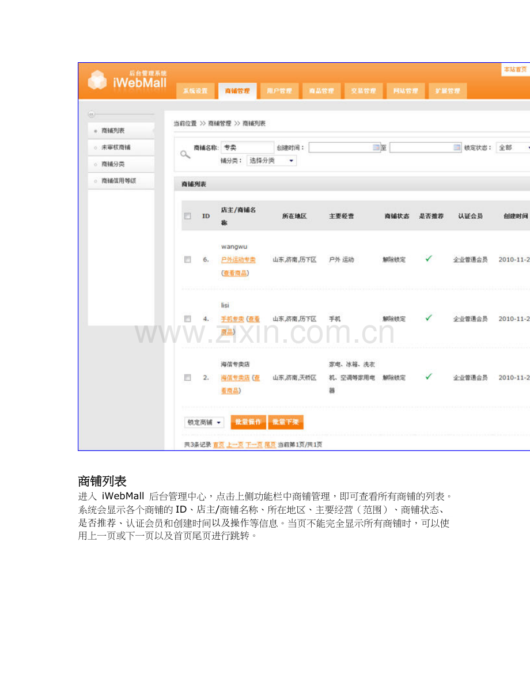Click the green checkmark beside 手机专卖
Image resolution: width=530 pixels, height=686 pixels.
point(428,318)
